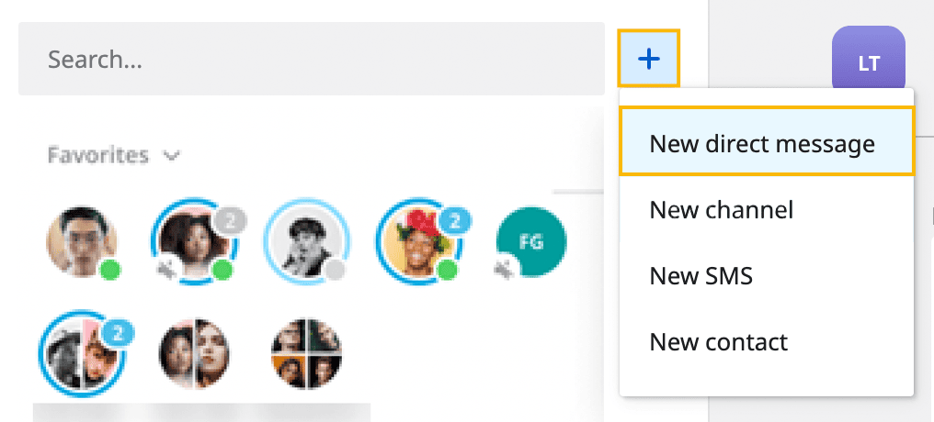Click the muted icon on second favorite avatar

point(166,269)
